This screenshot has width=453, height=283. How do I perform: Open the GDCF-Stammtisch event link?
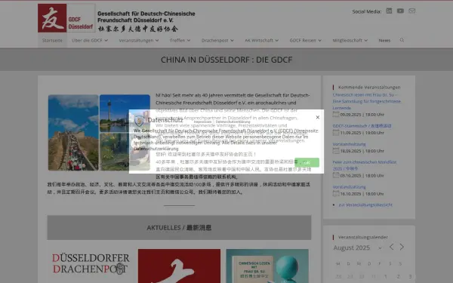(x=362, y=126)
